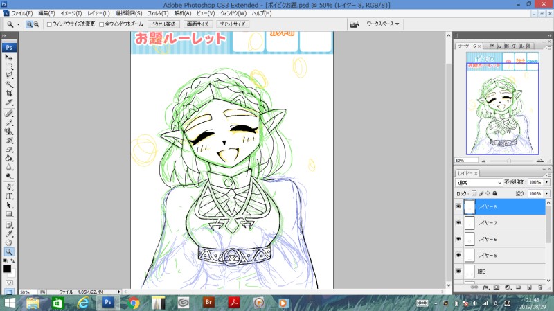Open the ウィンドウ(W) menu
The width and height of the screenshot is (554, 311).
[233, 13]
